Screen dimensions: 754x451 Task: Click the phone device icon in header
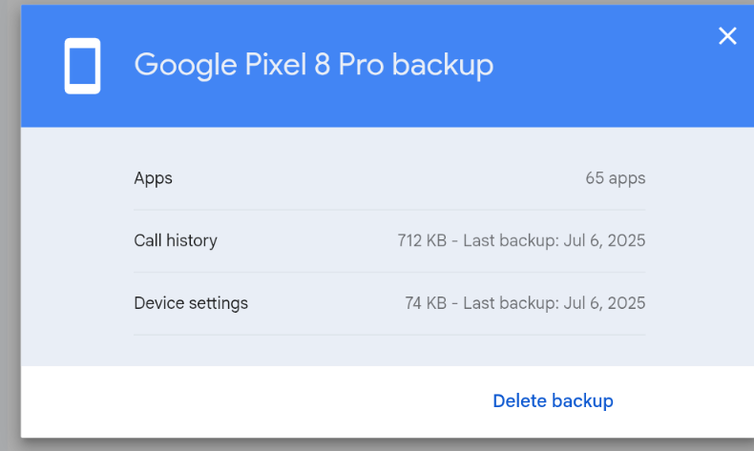(x=82, y=66)
